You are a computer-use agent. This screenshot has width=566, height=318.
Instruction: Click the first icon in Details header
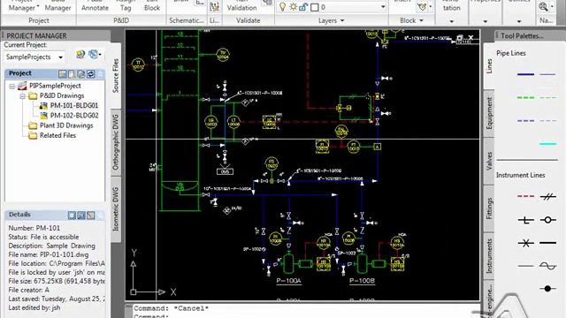(x=72, y=216)
